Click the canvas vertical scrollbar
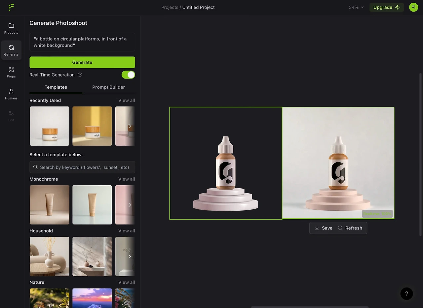Image resolution: width=423 pixels, height=308 pixels. [x=421, y=154]
